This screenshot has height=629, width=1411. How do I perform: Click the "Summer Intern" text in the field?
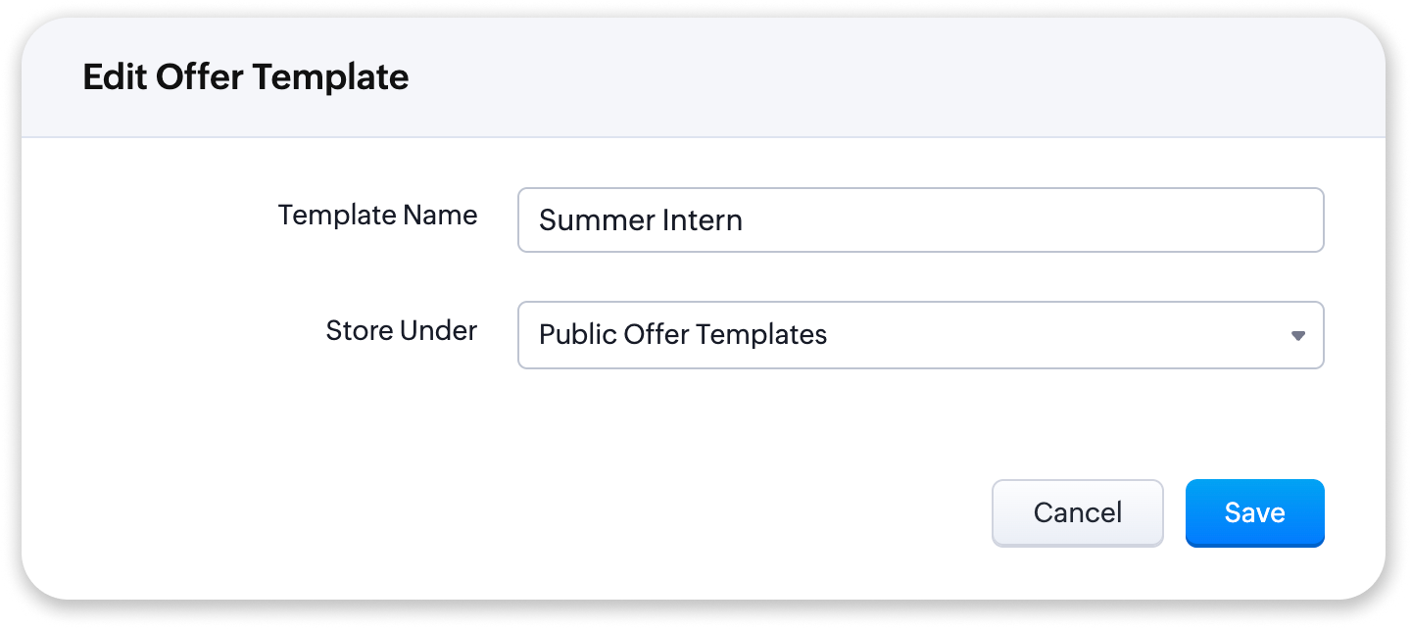click(640, 220)
